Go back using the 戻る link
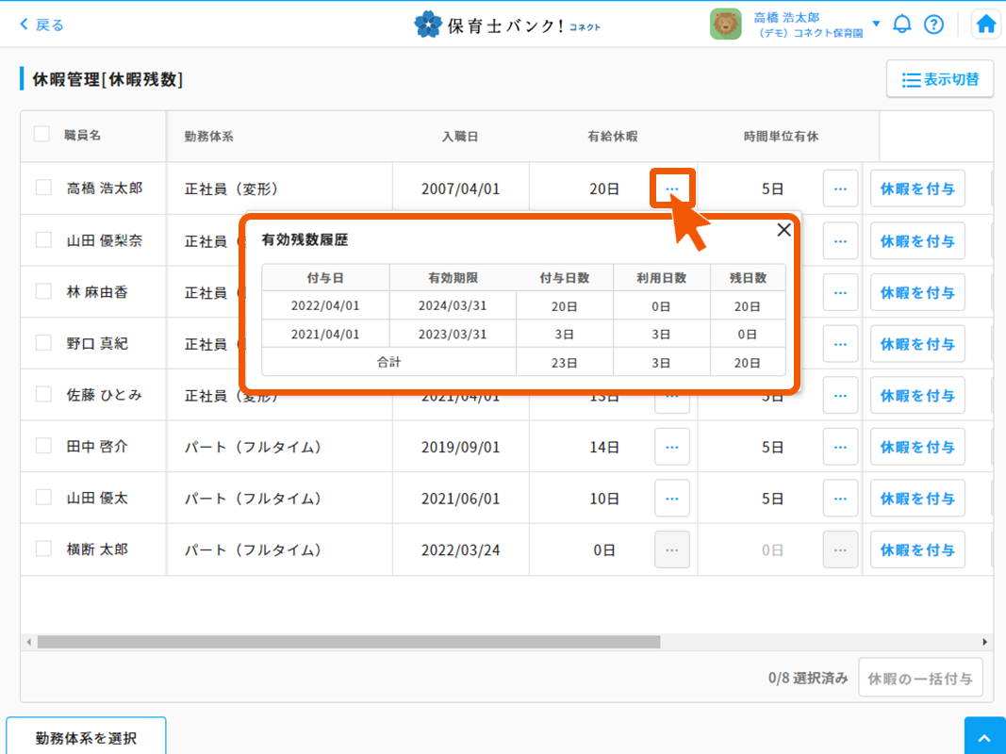The width and height of the screenshot is (1006, 754). (x=42, y=25)
